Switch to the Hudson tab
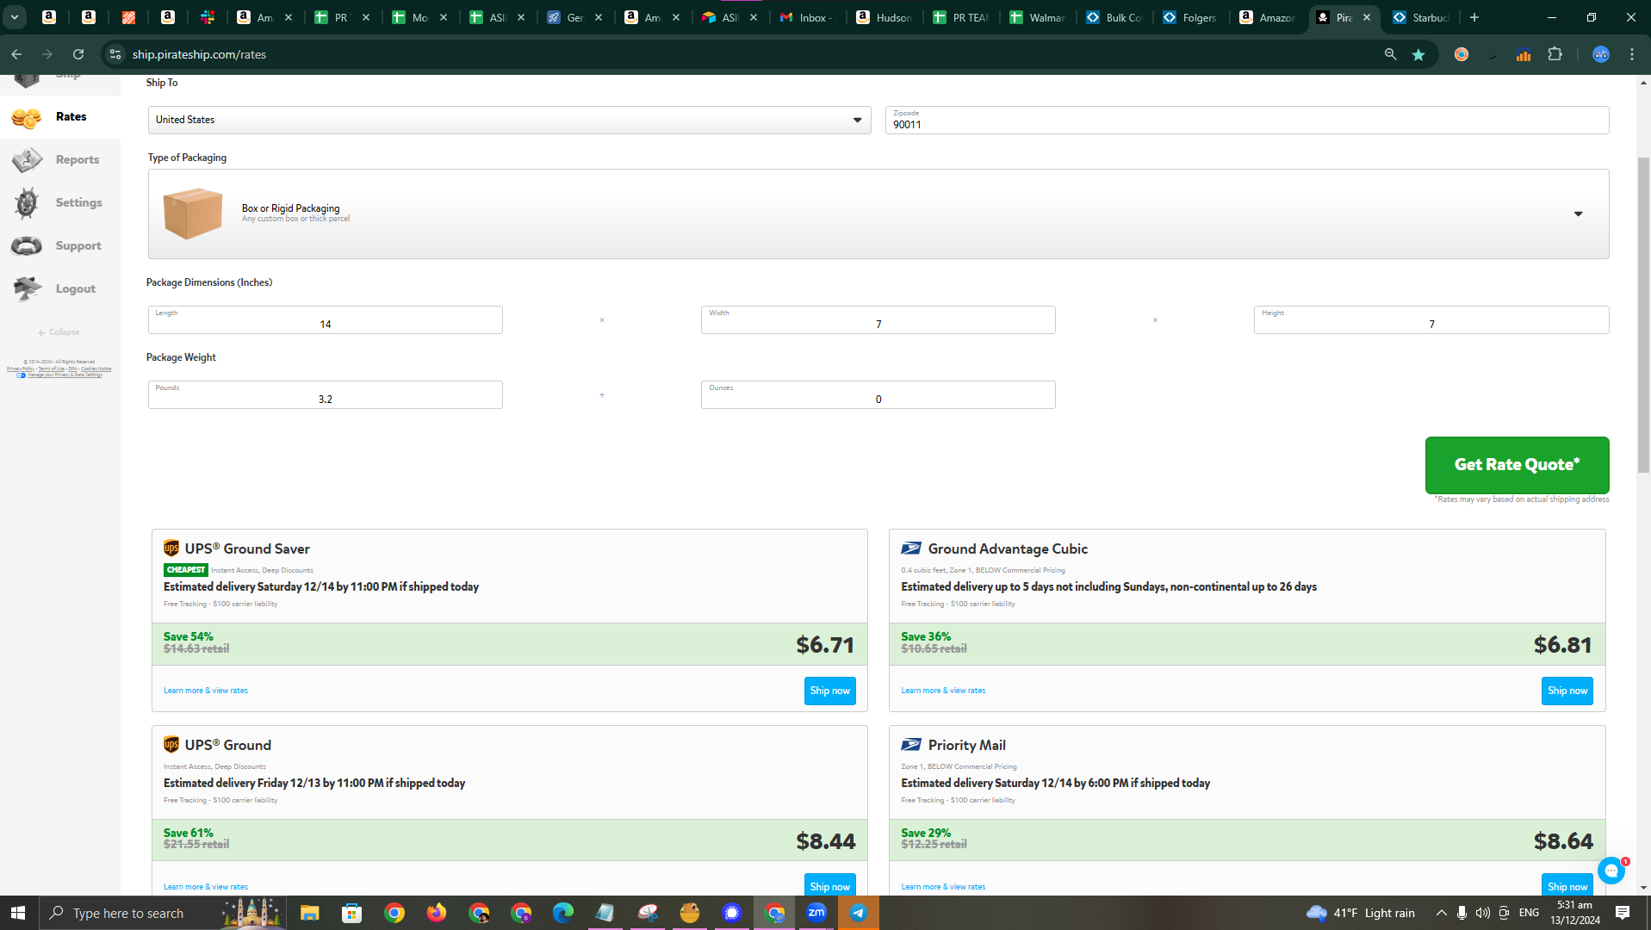The width and height of the screenshot is (1651, 930). tap(884, 17)
